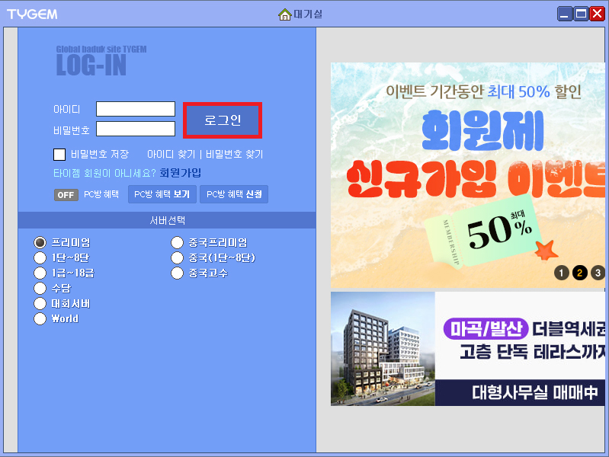Go to banner slide 2
Screen dimensions: 609x457
point(579,273)
